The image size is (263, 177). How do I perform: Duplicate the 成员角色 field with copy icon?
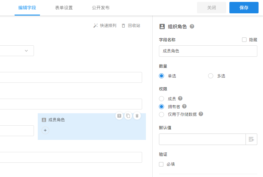coord(128,116)
